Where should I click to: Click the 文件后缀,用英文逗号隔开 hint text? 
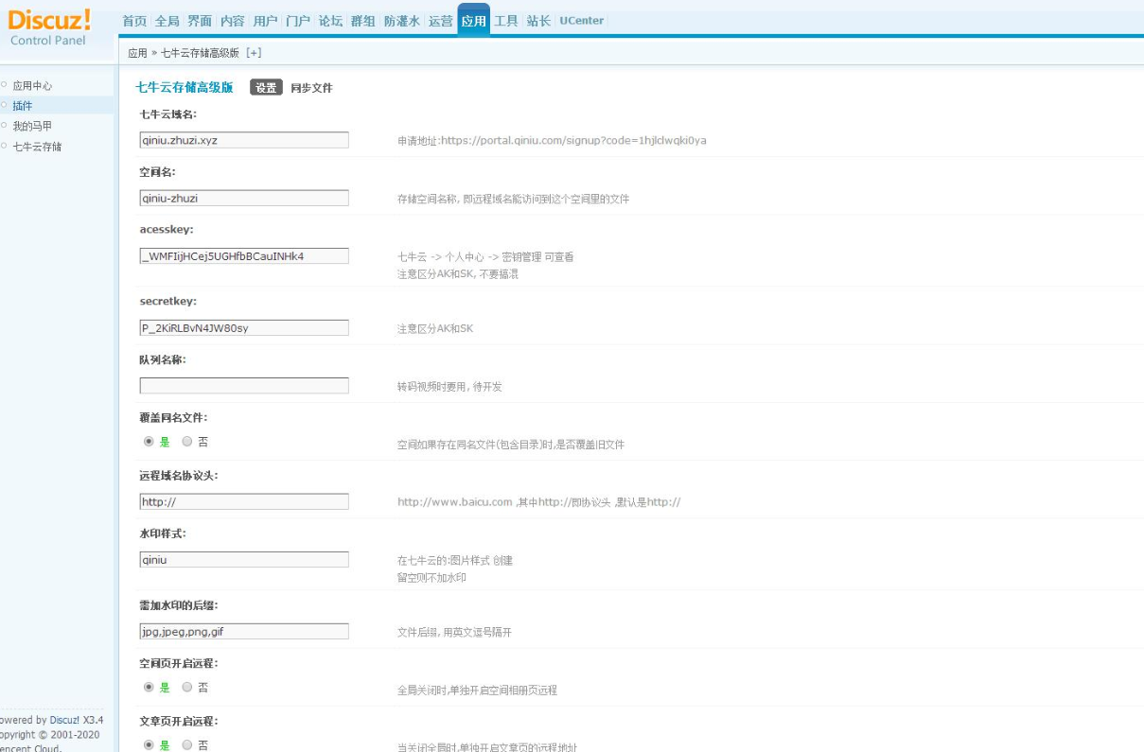pyautogui.click(x=454, y=632)
